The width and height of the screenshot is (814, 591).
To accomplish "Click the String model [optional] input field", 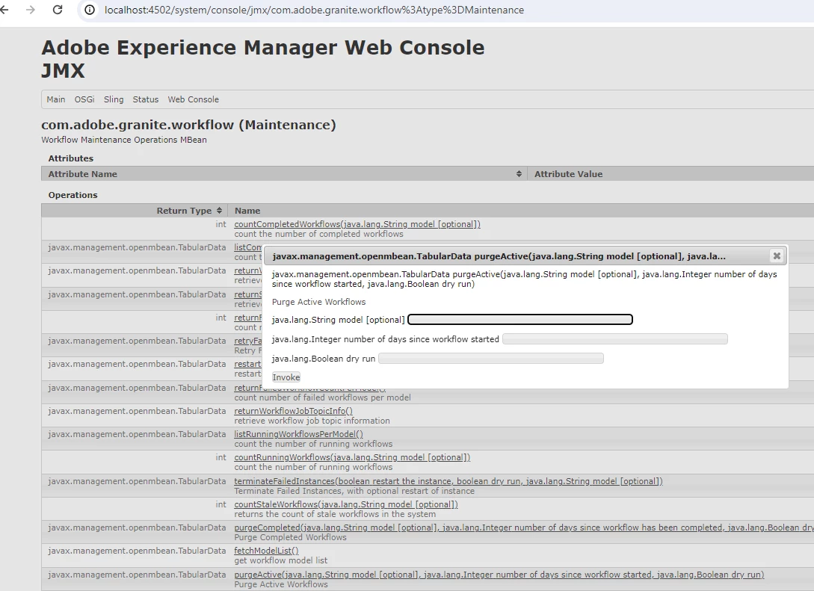I will [520, 320].
